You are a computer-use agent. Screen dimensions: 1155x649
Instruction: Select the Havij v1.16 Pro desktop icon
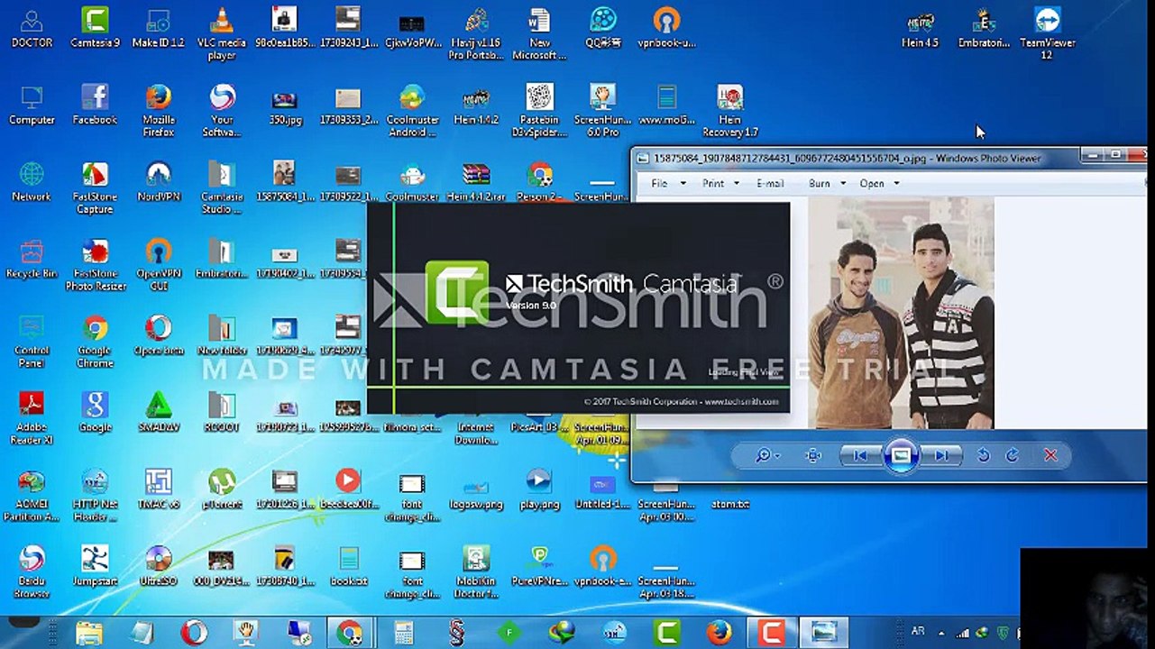pos(476,33)
